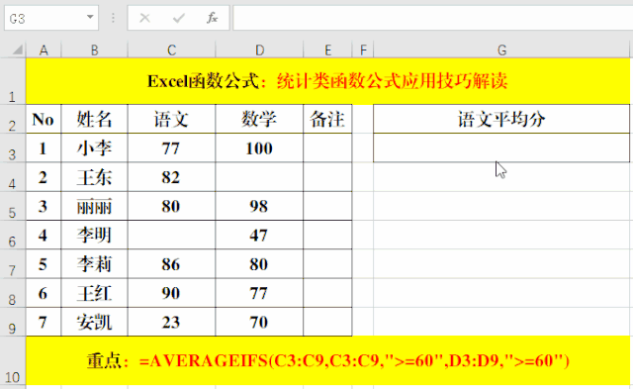
Task: Click the Name Box showing G3
Action: point(51,18)
